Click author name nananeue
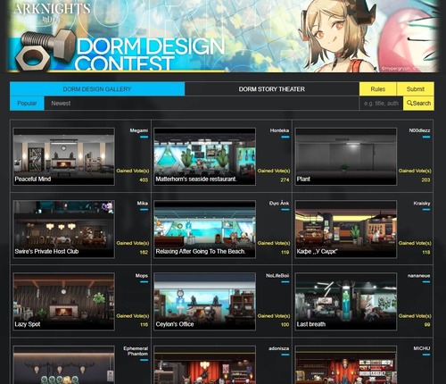 point(418,276)
